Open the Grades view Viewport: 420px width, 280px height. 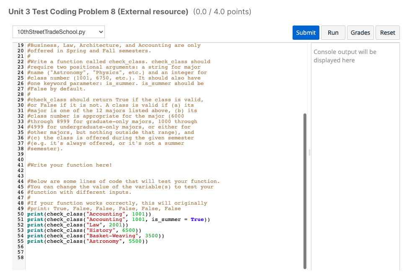(360, 33)
